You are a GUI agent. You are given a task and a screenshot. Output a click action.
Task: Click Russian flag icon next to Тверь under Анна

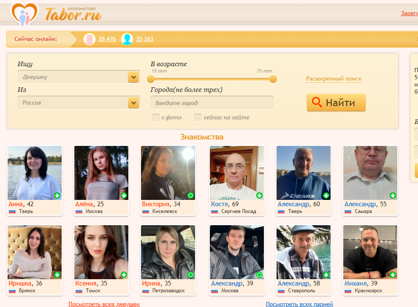tap(12, 212)
